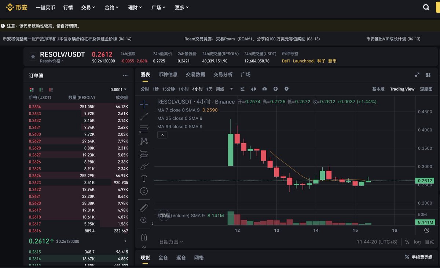
Task: Change the candlestick chart style
Action: click(253, 89)
